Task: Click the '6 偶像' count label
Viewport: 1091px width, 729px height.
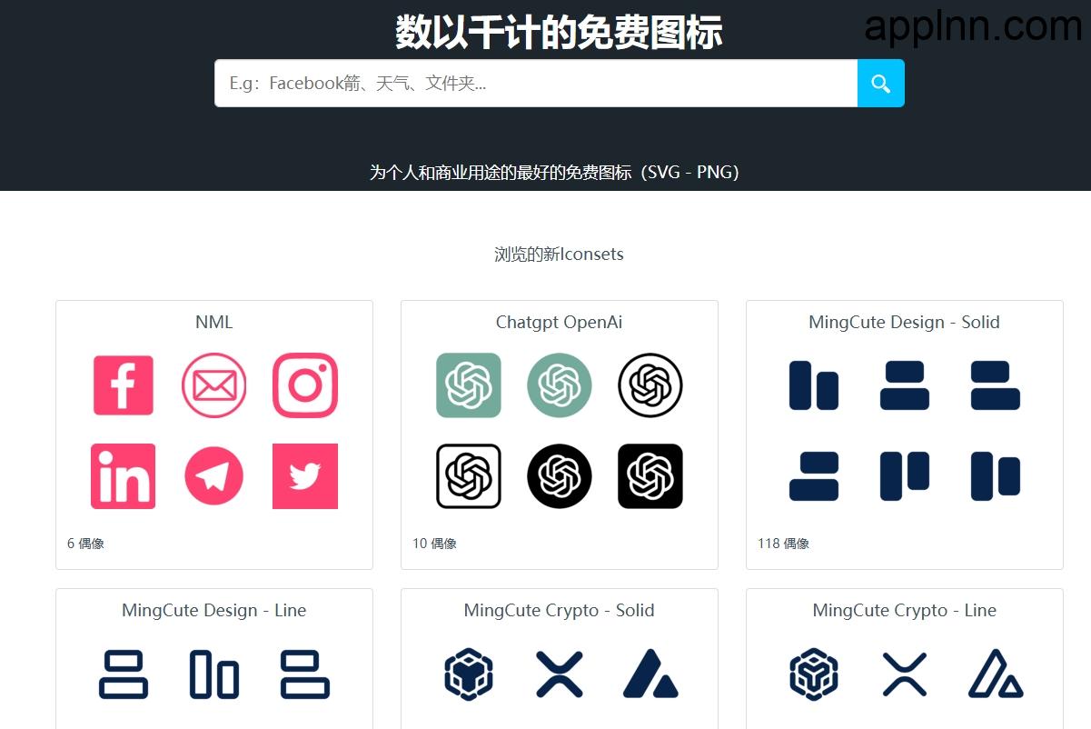Action: 85,544
